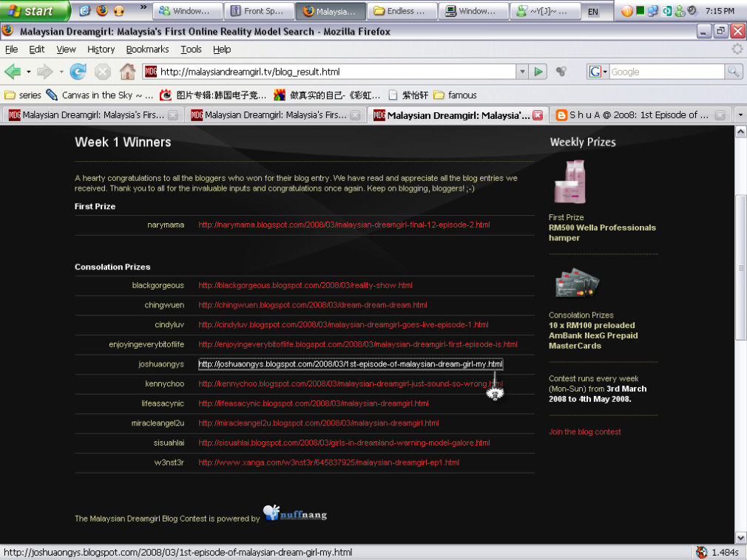Image resolution: width=747 pixels, height=560 pixels.
Task: Open chingwuen's dream-dream-dream link
Action: pos(313,305)
